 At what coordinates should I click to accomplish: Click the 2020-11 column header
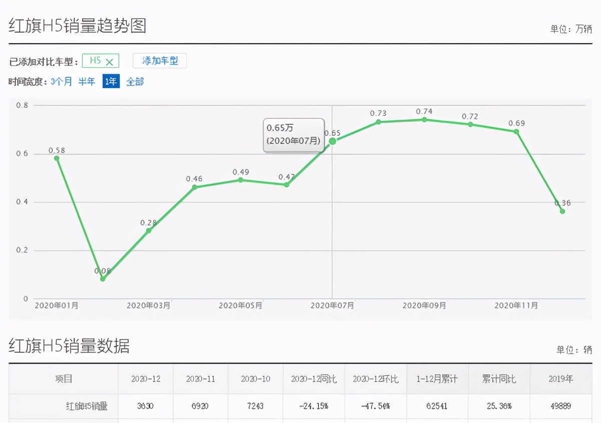(x=200, y=379)
